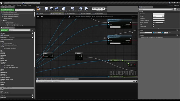Remove the NewItem input with the X icon

[x=170, y=33]
